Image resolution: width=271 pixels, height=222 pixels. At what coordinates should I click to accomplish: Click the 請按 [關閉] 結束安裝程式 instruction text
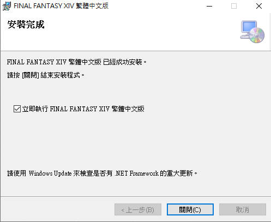pos(46,75)
